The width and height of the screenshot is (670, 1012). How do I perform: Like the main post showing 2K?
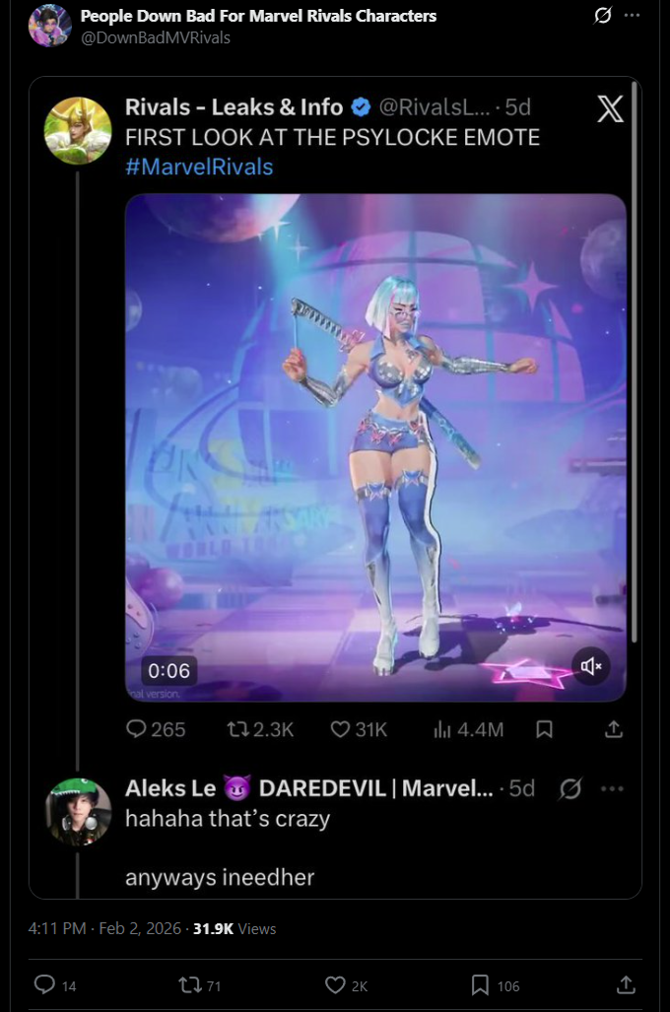coord(346,984)
